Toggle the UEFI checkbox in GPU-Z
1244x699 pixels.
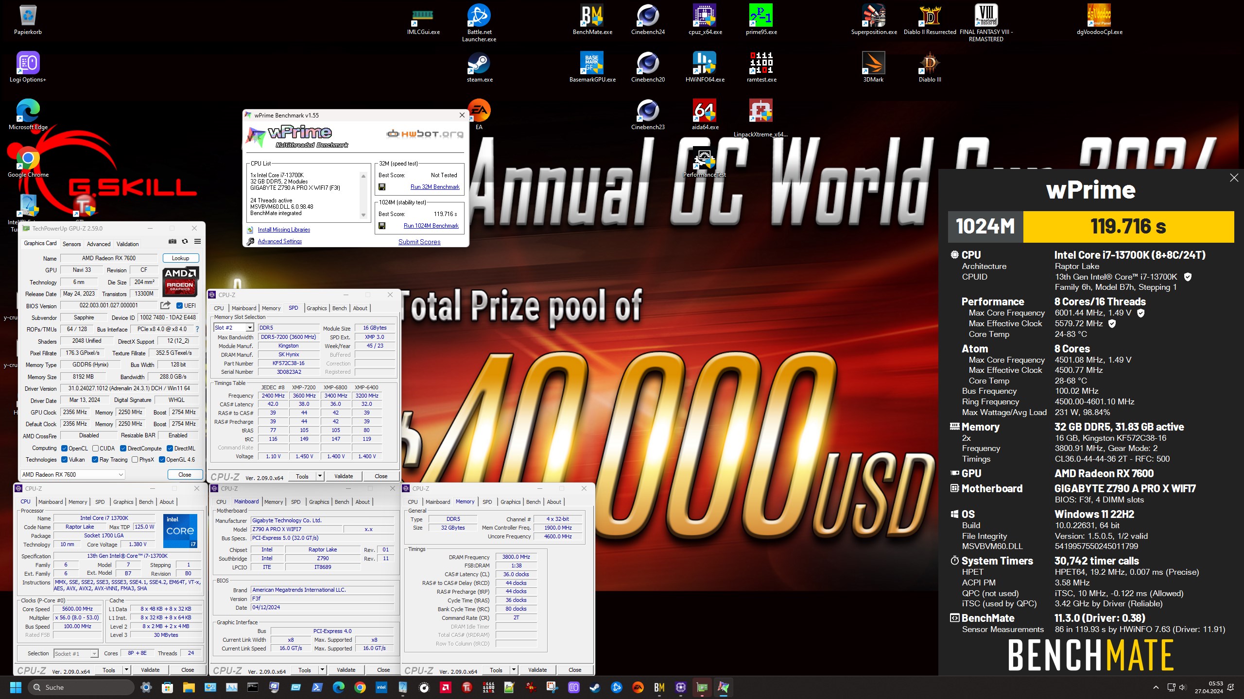pyautogui.click(x=179, y=306)
